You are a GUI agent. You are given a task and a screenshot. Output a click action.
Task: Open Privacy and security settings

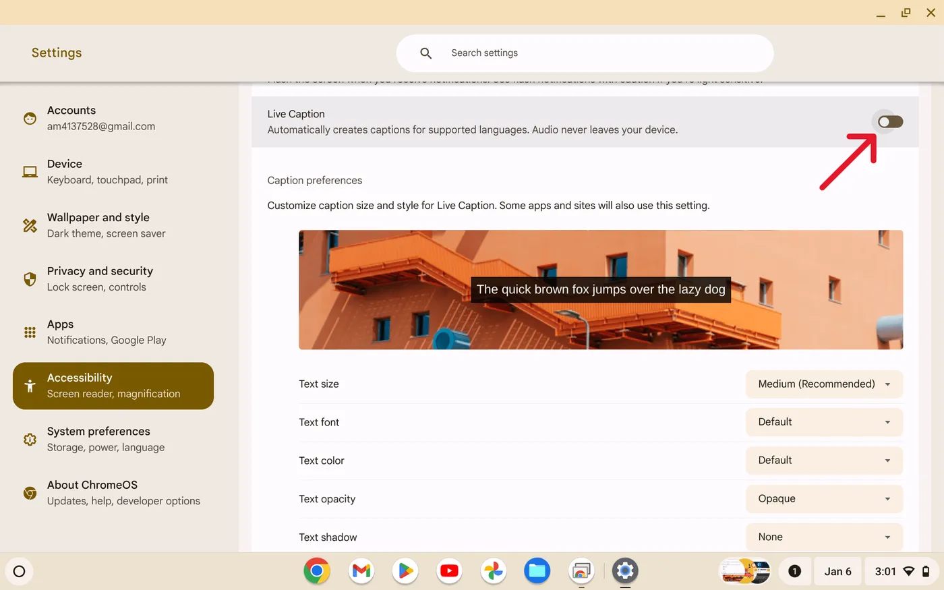[x=113, y=278]
